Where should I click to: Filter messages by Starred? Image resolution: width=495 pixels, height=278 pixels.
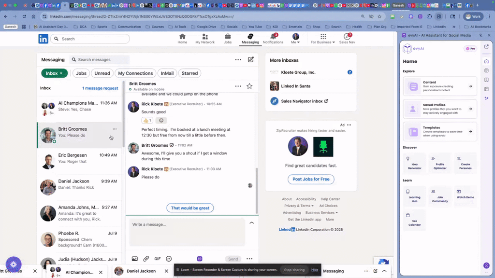pyautogui.click(x=189, y=73)
